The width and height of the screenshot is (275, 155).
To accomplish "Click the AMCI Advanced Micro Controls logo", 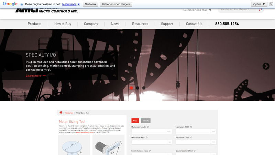I will [x=46, y=10].
